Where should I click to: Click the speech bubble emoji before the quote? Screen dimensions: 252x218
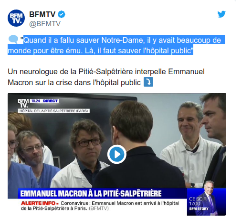[x=13, y=40]
